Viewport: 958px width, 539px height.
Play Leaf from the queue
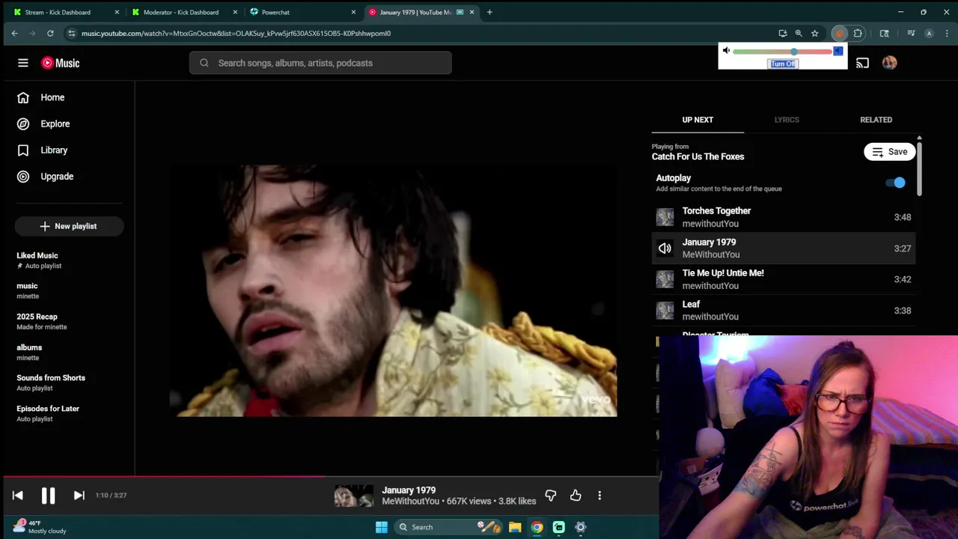[784, 310]
